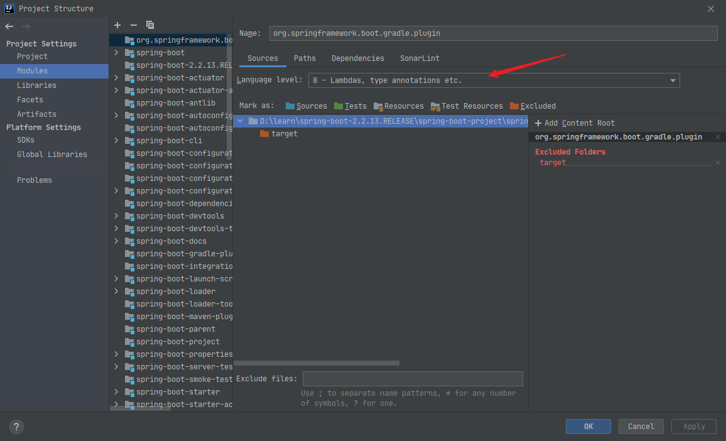The width and height of the screenshot is (726, 441).
Task: Mark folder as Excluded
Action: click(533, 106)
